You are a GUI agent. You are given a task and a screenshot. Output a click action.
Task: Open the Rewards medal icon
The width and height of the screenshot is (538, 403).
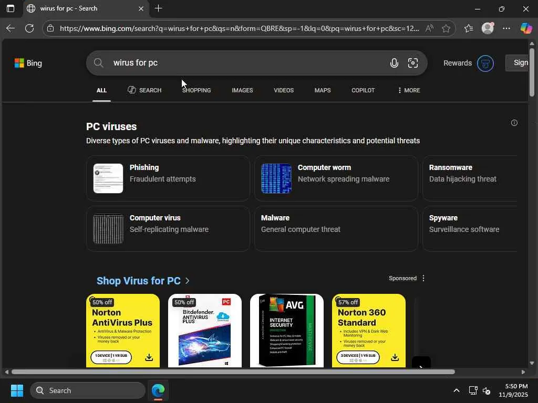485,63
